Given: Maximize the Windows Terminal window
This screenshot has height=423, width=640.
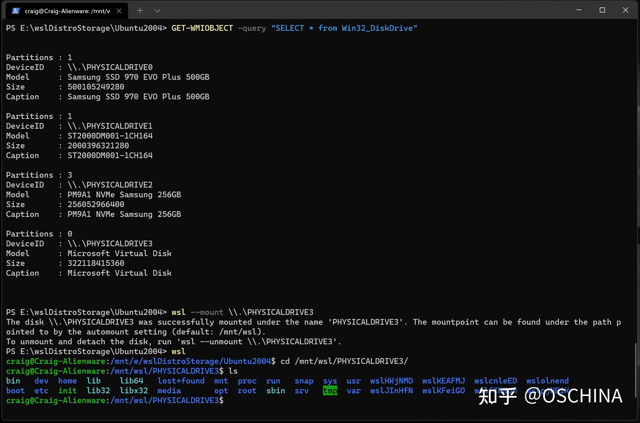Looking at the screenshot, I should point(602,10).
